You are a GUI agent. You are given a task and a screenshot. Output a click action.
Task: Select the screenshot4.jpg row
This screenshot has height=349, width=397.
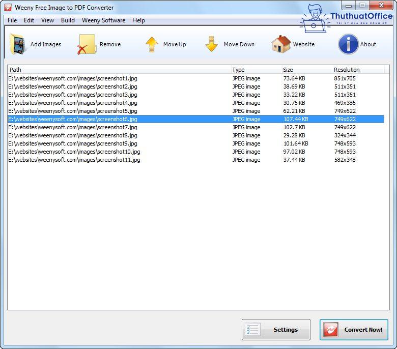pyautogui.click(x=196, y=103)
